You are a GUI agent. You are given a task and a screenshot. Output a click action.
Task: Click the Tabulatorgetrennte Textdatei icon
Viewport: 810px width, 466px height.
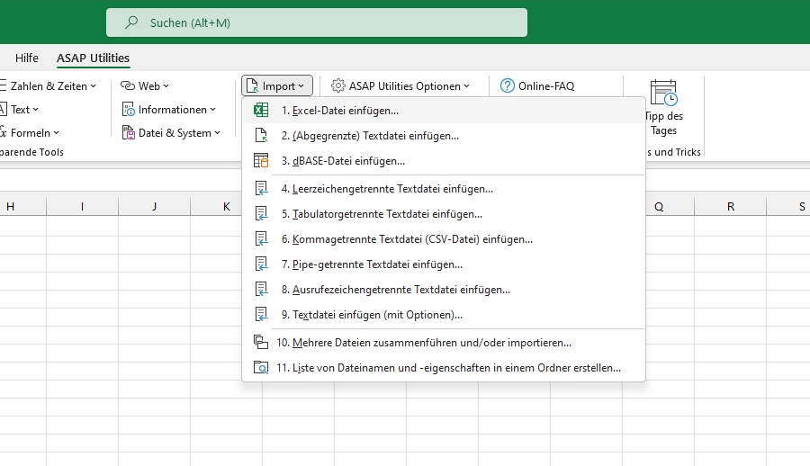pyautogui.click(x=261, y=214)
